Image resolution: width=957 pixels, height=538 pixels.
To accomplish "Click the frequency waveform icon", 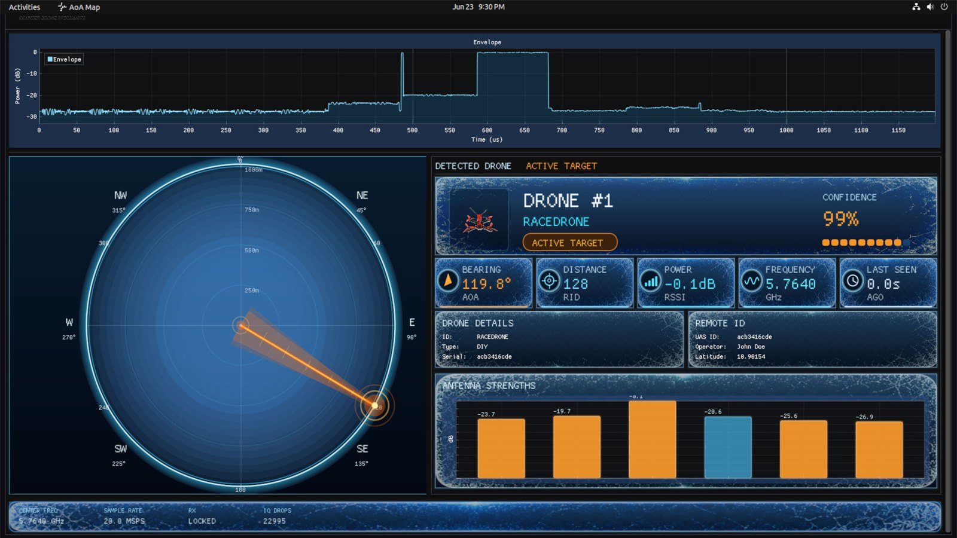I will (x=752, y=280).
